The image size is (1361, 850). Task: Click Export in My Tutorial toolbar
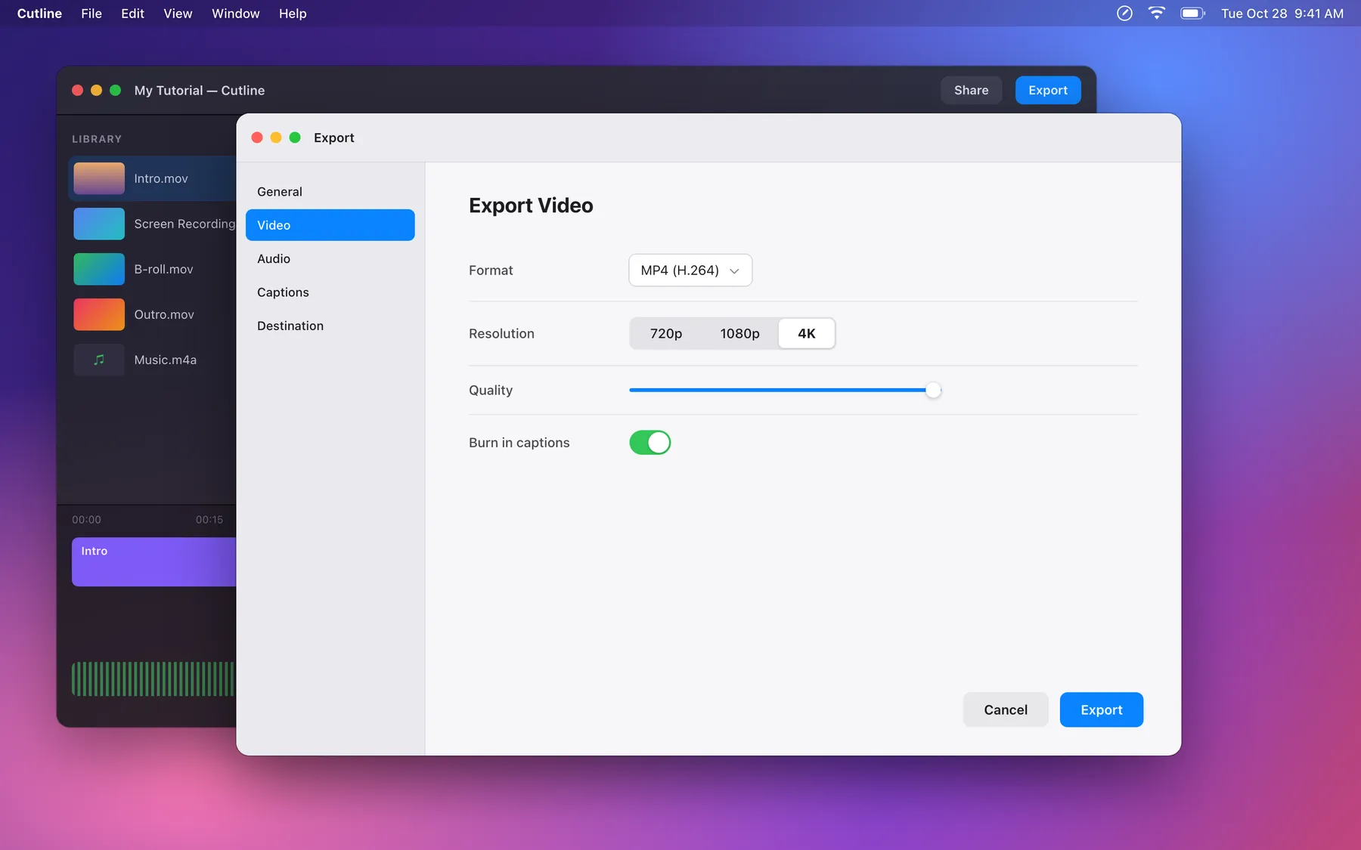[x=1048, y=90]
